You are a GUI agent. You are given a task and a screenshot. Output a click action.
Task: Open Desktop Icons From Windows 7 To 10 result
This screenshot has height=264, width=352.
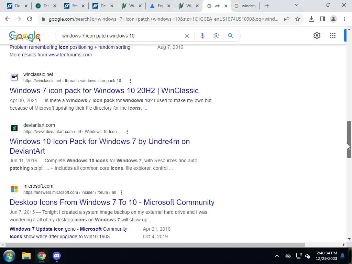click(x=112, y=202)
